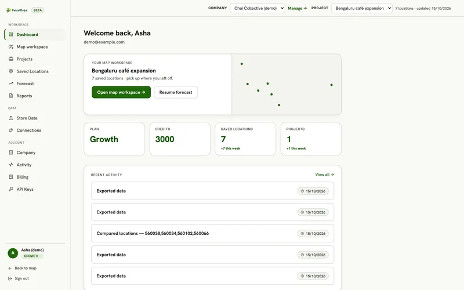Click the Bengaluru café expansion card title
The height and width of the screenshot is (290, 464).
pyautogui.click(x=124, y=70)
